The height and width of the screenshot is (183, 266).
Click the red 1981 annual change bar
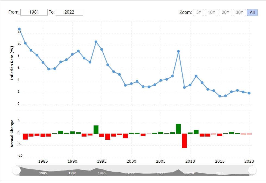pos(25,136)
